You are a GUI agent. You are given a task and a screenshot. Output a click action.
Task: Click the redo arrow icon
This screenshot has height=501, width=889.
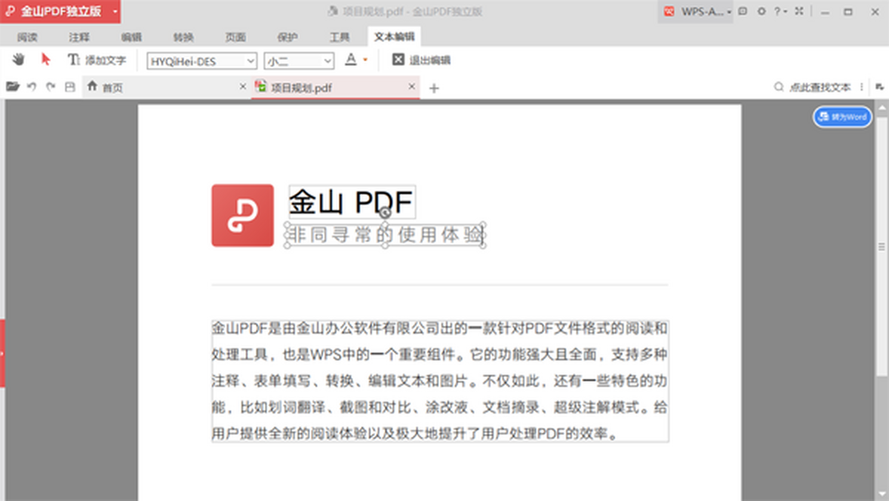[x=50, y=87]
